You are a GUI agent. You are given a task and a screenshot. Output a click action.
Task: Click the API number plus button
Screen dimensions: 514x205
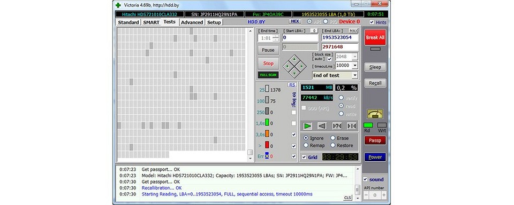point(384,195)
